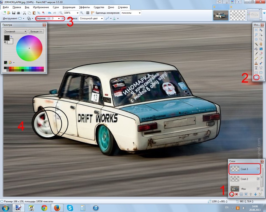
Task: Select the Clone Stamp tool
Action: pos(256,63)
